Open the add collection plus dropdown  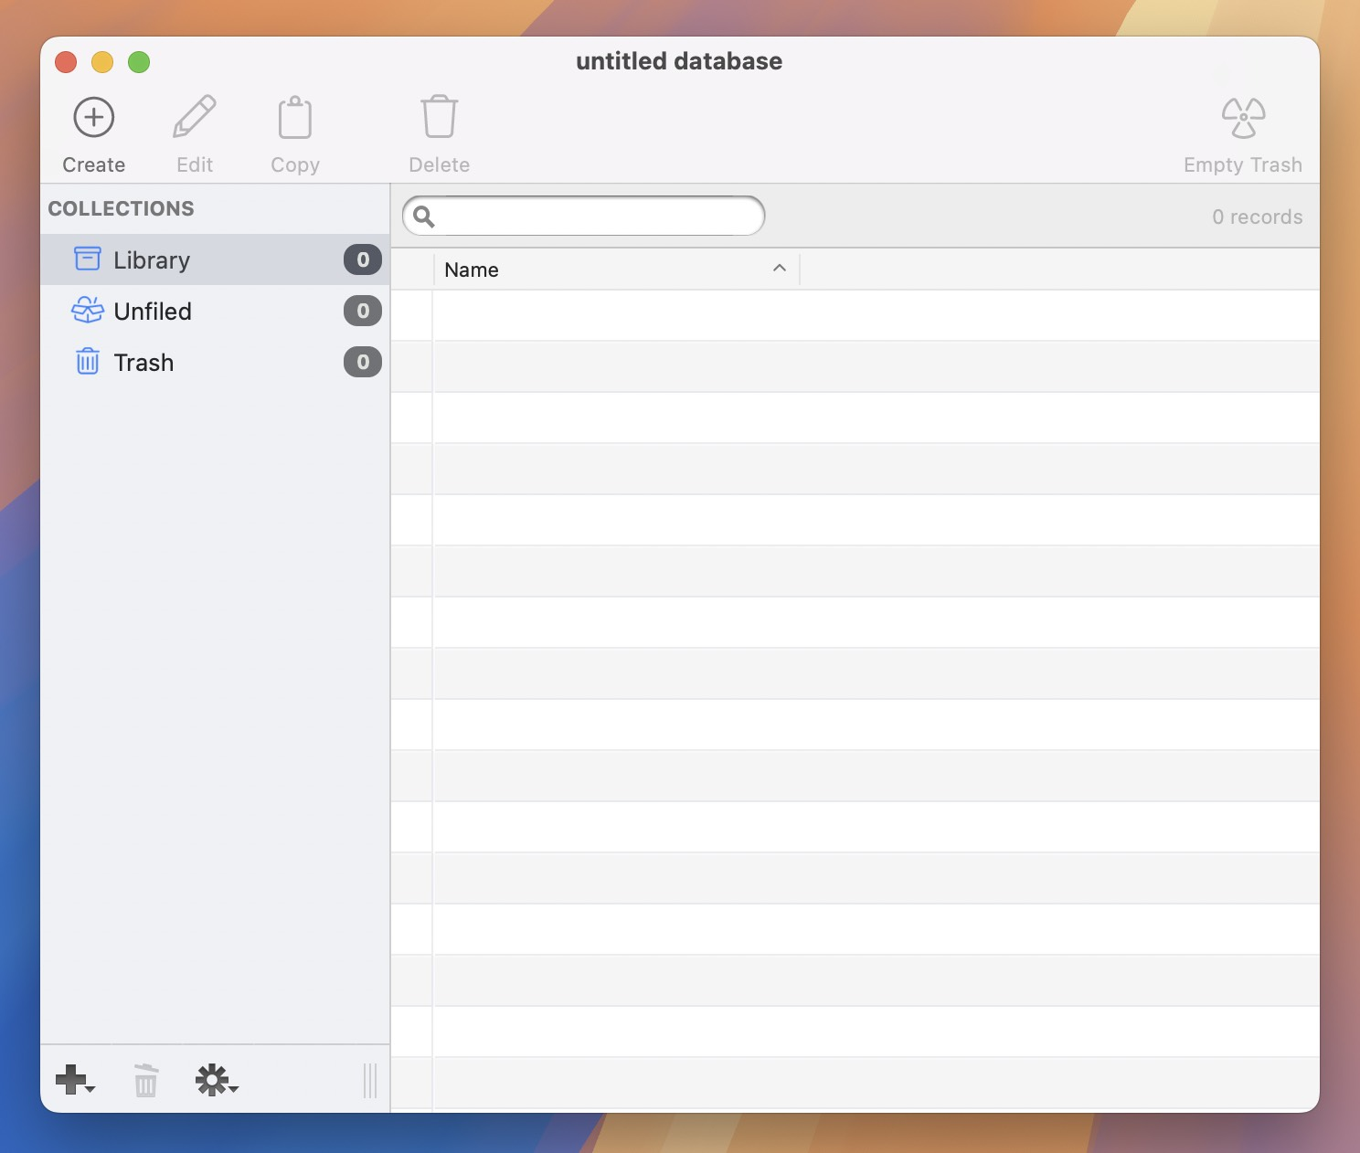tap(75, 1080)
